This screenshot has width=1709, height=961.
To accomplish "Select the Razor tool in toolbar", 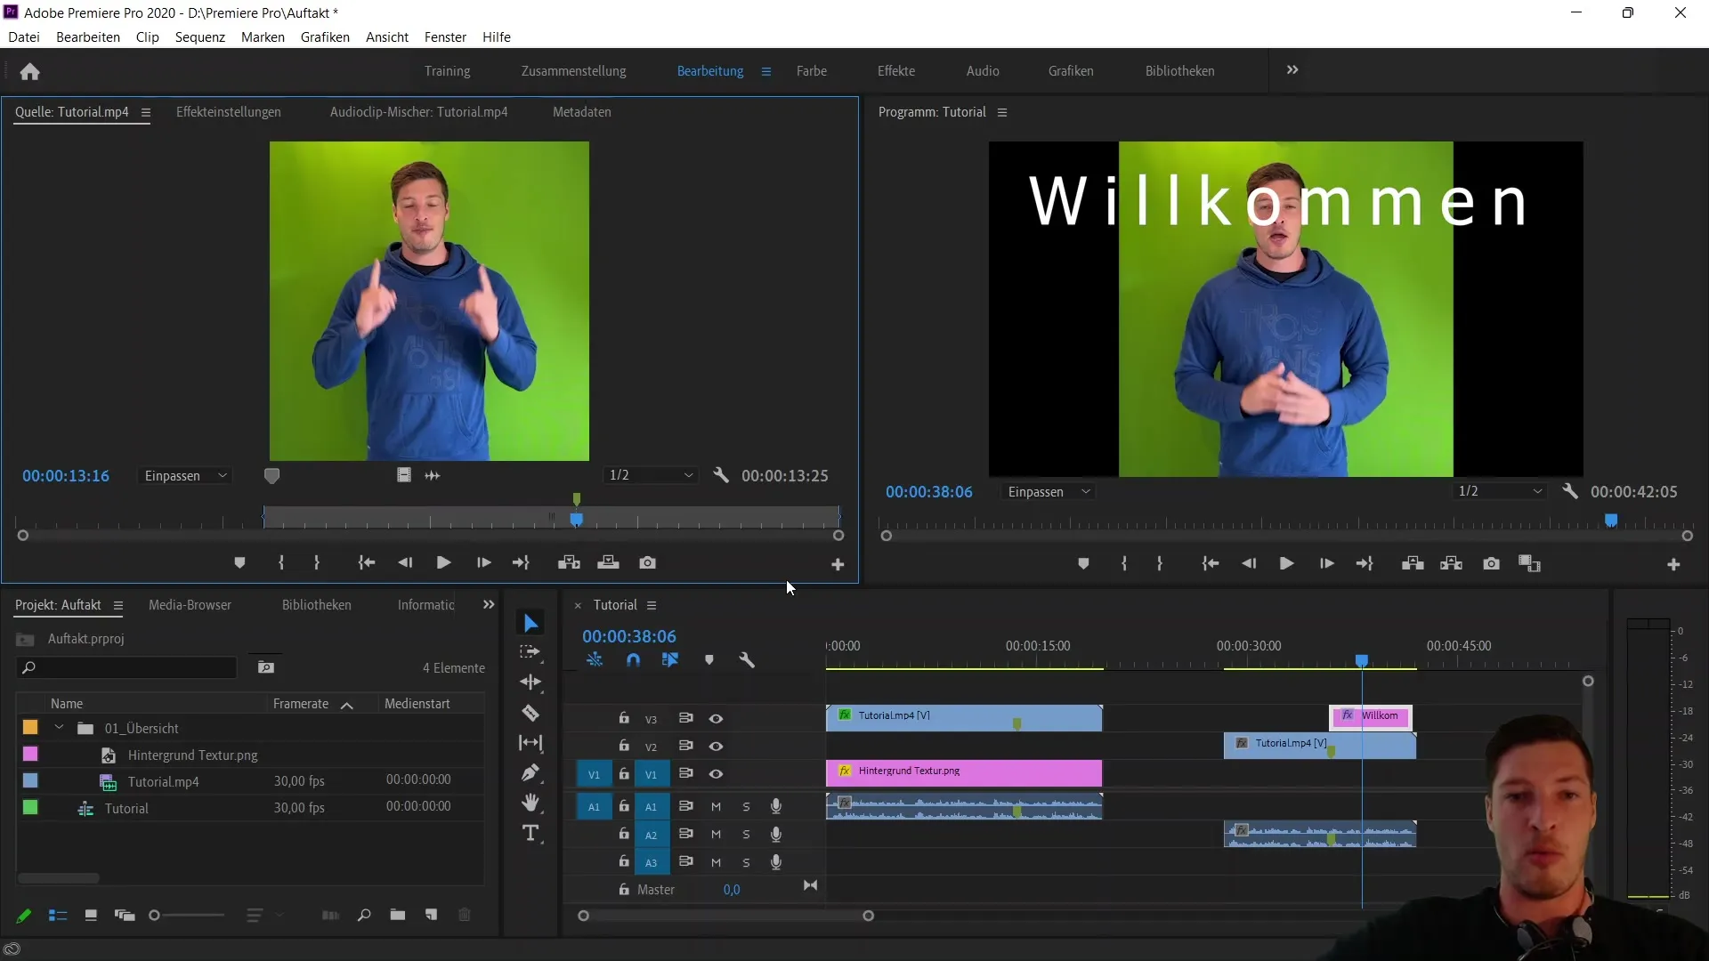I will (x=531, y=714).
